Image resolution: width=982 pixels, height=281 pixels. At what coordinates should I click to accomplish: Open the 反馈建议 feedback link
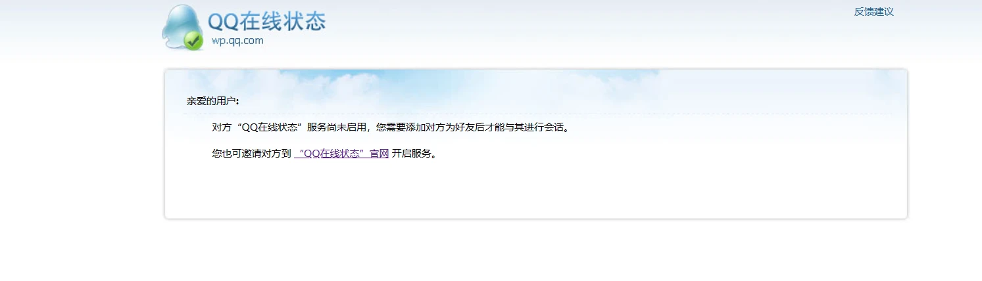873,11
